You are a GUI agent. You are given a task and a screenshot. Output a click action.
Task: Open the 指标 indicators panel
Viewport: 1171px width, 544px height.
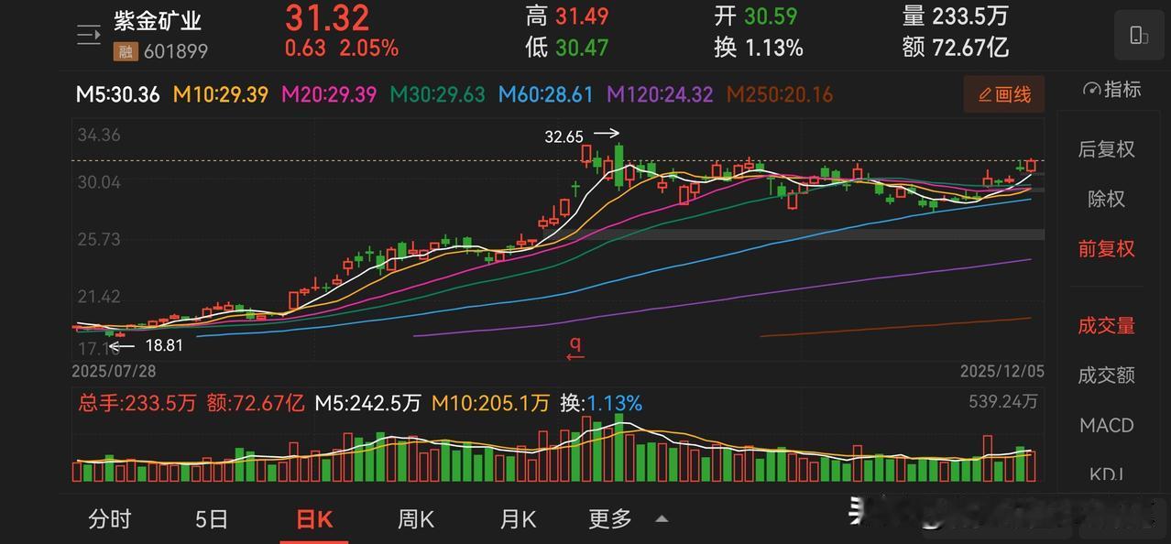tap(1112, 90)
